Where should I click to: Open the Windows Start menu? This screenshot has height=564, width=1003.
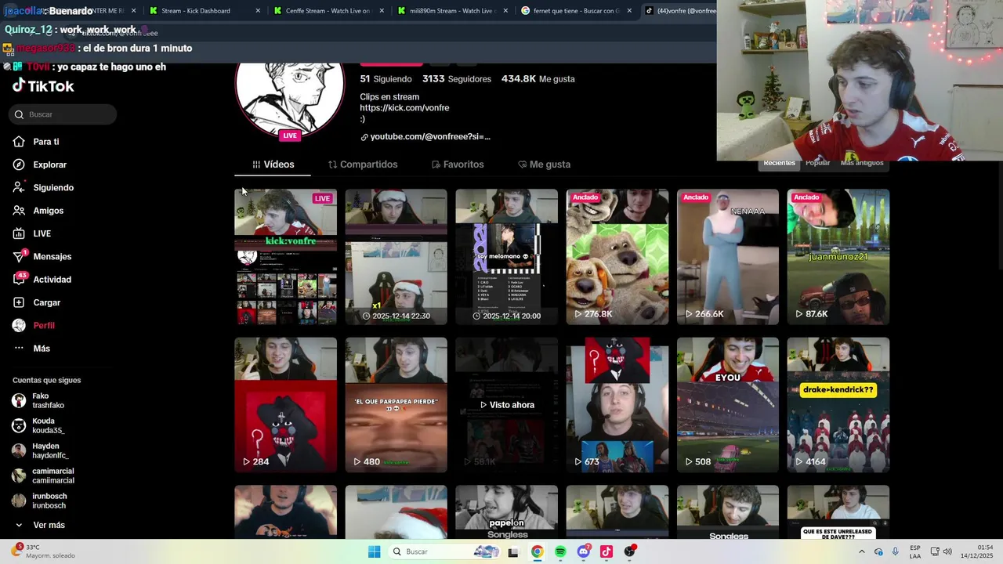[375, 551]
